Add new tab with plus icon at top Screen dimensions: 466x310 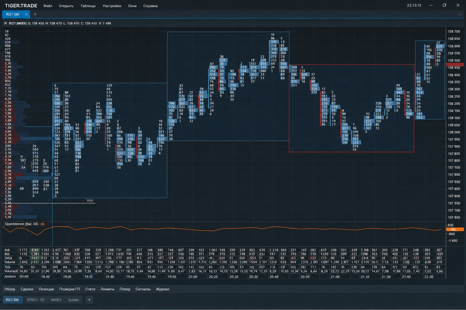[x=35, y=14]
